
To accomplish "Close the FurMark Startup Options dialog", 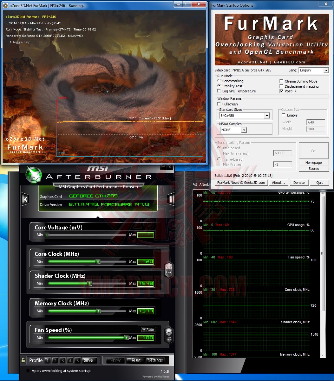I will (x=325, y=3).
